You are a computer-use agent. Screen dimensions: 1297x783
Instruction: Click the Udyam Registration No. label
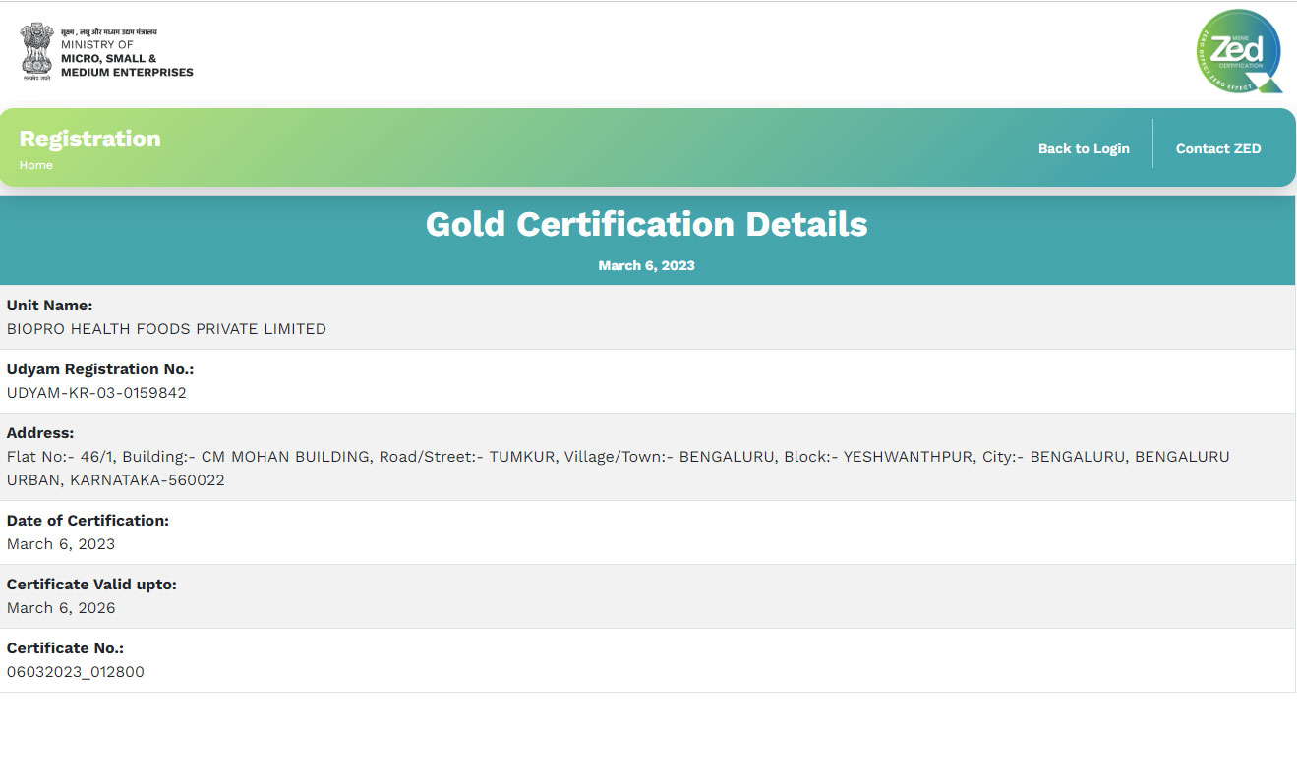pyautogui.click(x=100, y=369)
